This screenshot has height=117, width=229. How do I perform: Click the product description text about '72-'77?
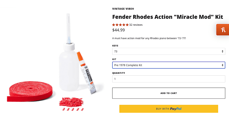149,38
